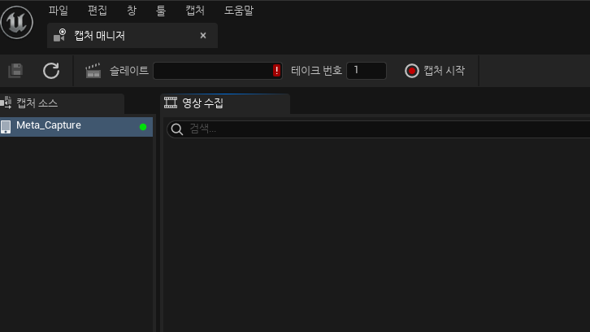590x332 pixels.
Task: Click the green status dot of Meta_Capture
Action: click(x=143, y=127)
